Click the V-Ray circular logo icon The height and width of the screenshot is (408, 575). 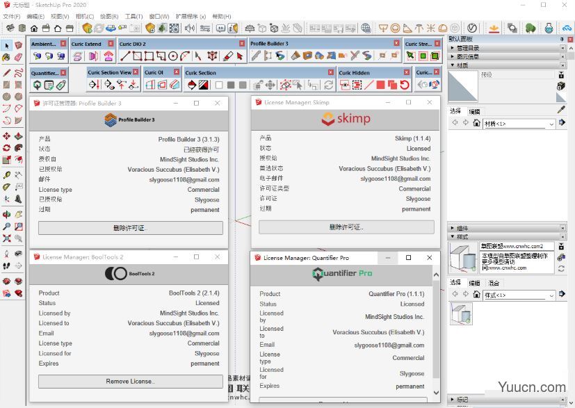click(x=472, y=28)
